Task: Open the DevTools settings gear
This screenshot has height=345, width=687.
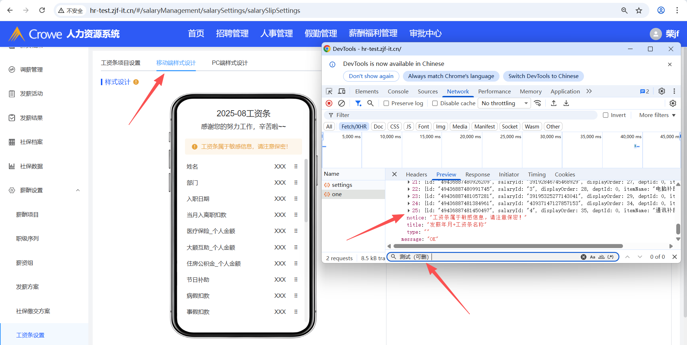Action: (662, 91)
